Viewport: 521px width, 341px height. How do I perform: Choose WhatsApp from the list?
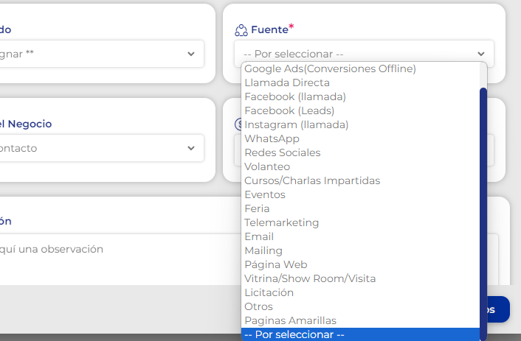(x=272, y=138)
